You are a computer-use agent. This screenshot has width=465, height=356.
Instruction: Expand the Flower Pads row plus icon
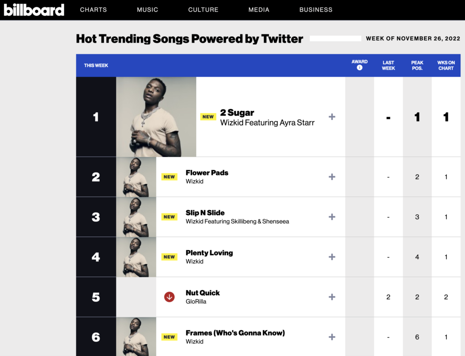tap(332, 177)
